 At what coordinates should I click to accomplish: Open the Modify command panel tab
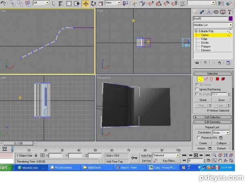point(202,12)
